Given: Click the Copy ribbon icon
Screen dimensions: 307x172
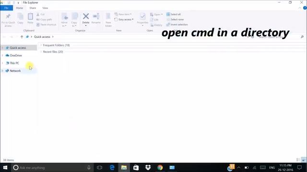Looking at the screenshot, I should pos(20,16).
